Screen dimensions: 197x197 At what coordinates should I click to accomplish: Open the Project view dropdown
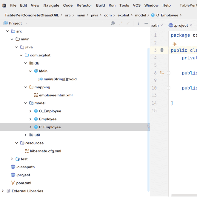point(27,23)
